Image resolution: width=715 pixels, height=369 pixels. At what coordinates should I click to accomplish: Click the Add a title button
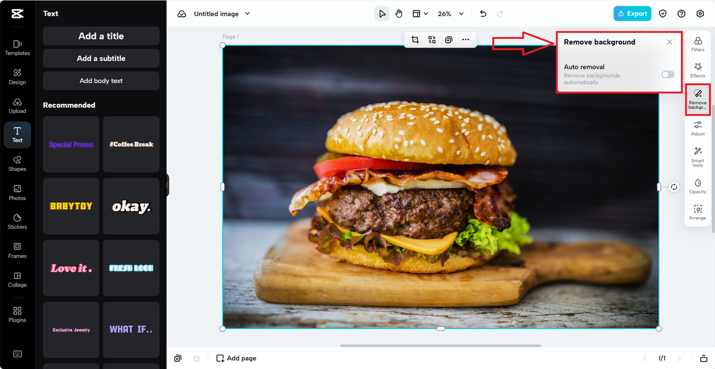tap(101, 36)
